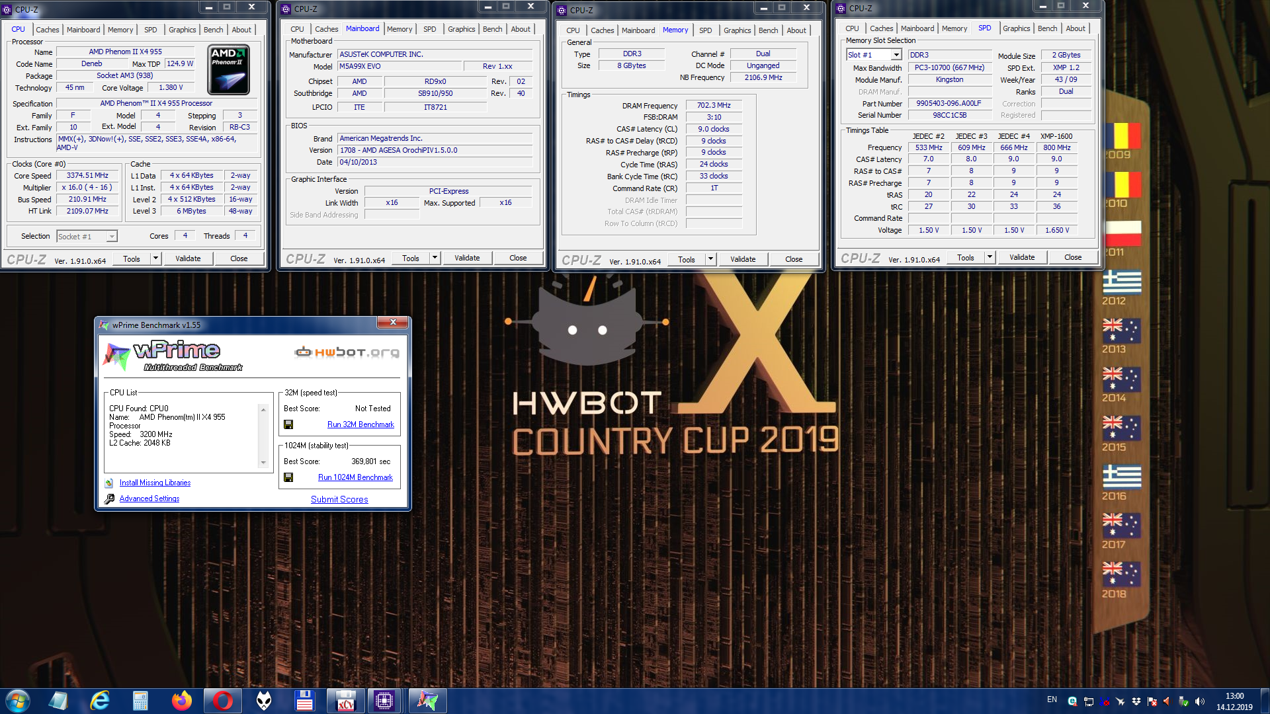
Task: Click the blue floppy disk taskbar icon
Action: click(304, 701)
